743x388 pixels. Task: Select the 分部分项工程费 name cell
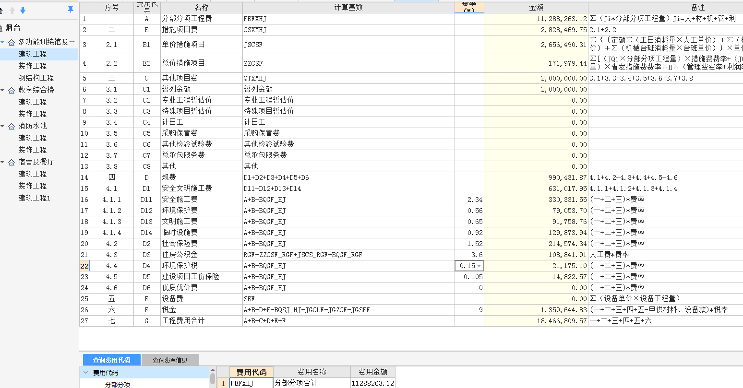click(202, 19)
